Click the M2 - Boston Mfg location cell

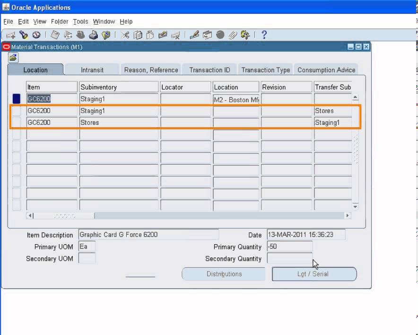236,99
